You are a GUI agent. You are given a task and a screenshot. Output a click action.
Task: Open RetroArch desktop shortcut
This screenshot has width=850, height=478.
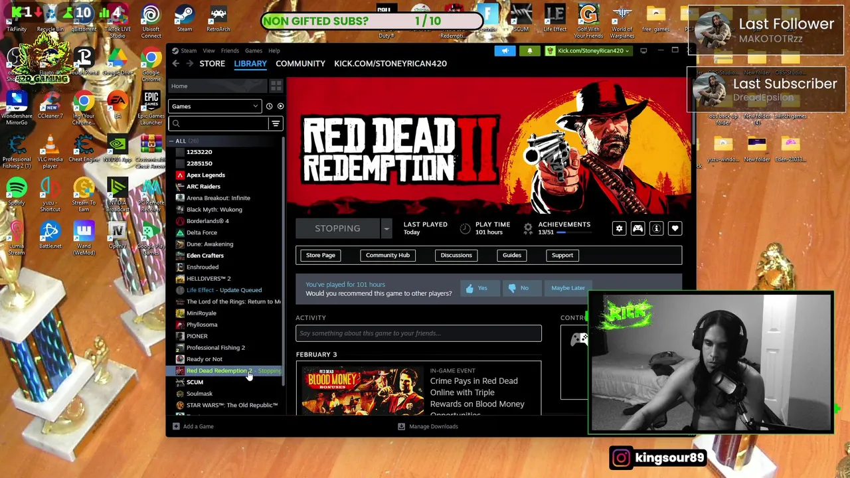[218, 19]
